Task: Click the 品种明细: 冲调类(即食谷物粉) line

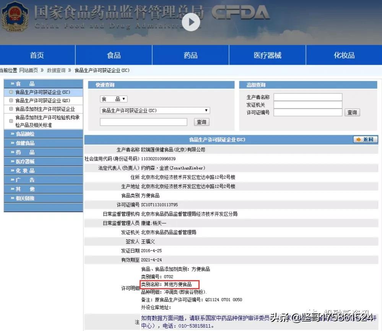Action: point(174,292)
